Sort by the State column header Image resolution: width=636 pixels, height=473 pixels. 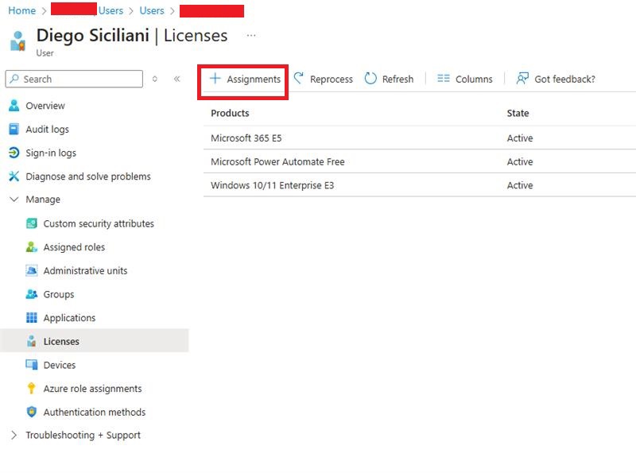[x=518, y=113]
